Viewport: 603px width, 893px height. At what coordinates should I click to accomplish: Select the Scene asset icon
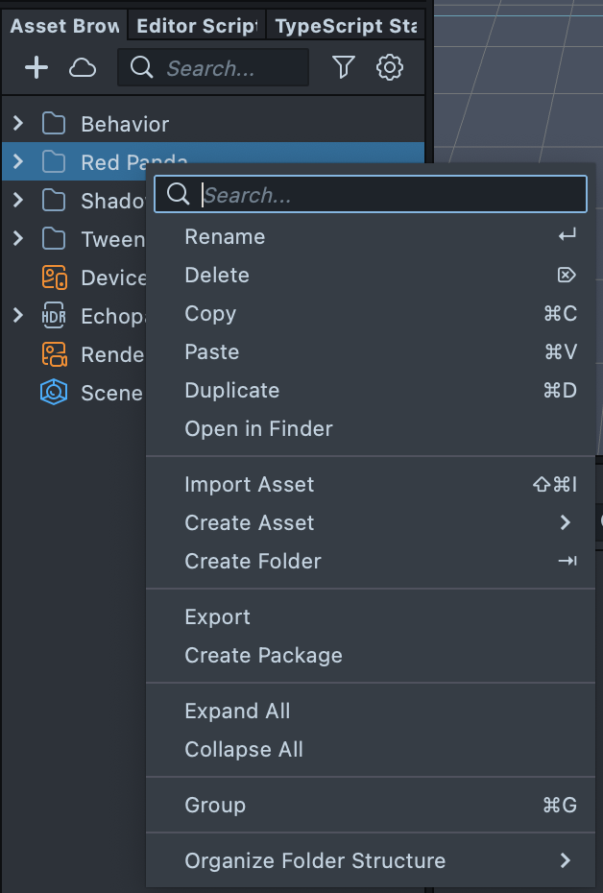click(x=54, y=393)
